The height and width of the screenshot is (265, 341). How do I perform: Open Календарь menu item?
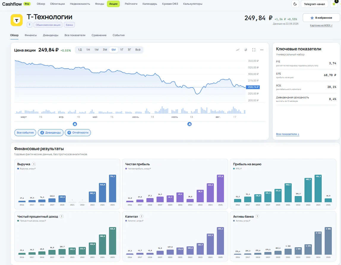click(x=150, y=4)
